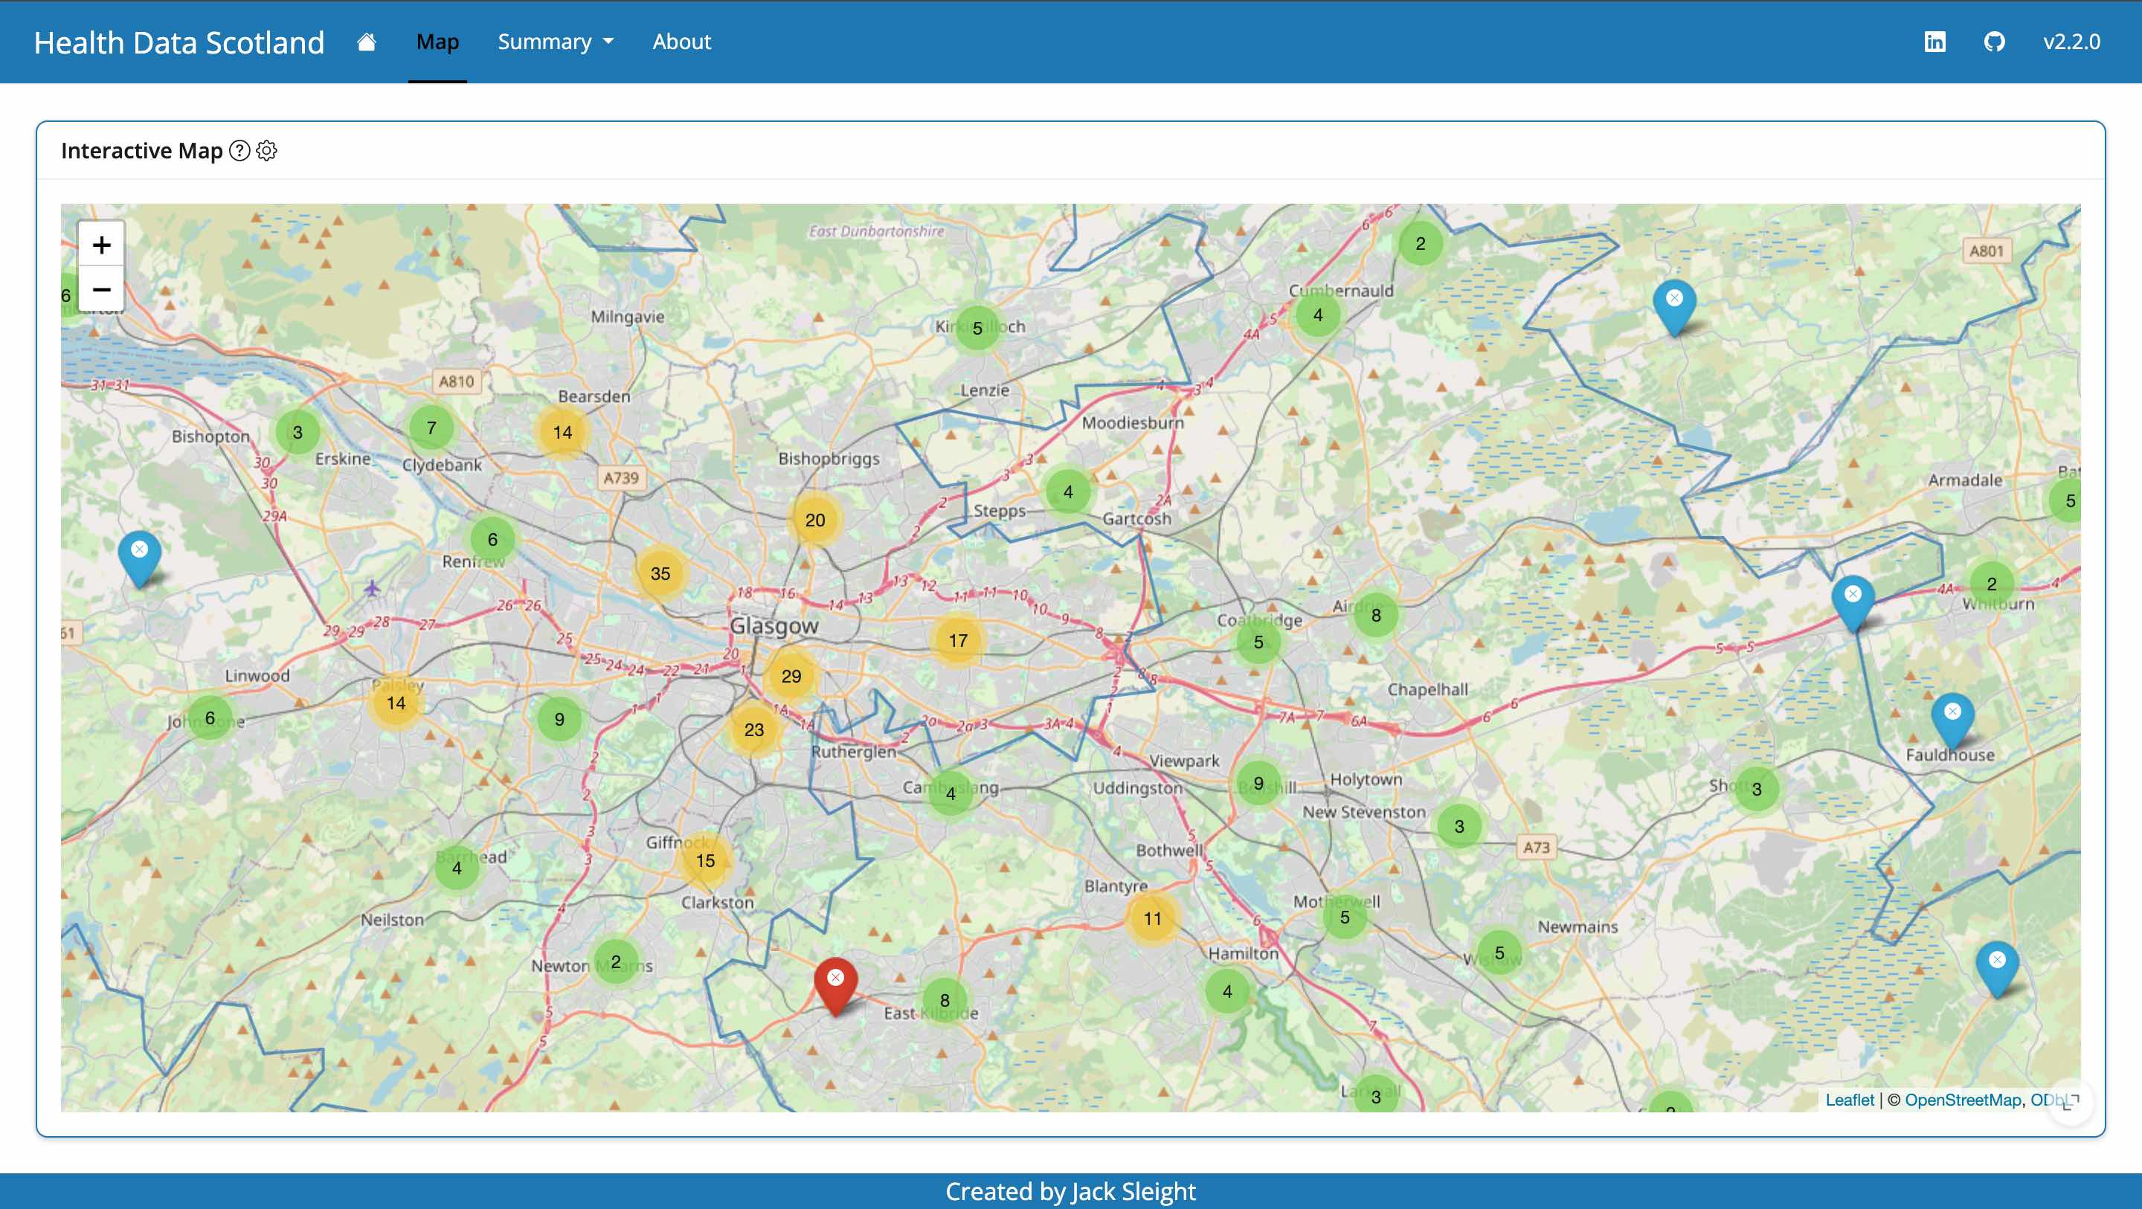Open map settings gear icon
Screen dimensions: 2142x1209
[267, 150]
